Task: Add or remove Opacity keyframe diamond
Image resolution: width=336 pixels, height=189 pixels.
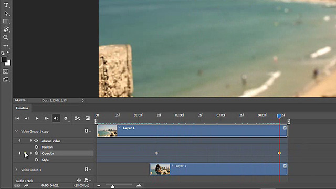Action: 25,153
